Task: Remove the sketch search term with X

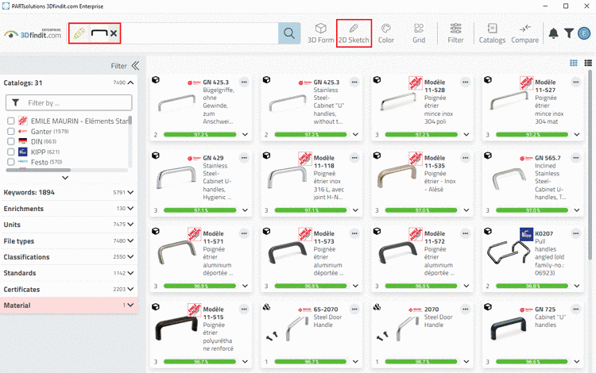Action: tap(114, 33)
